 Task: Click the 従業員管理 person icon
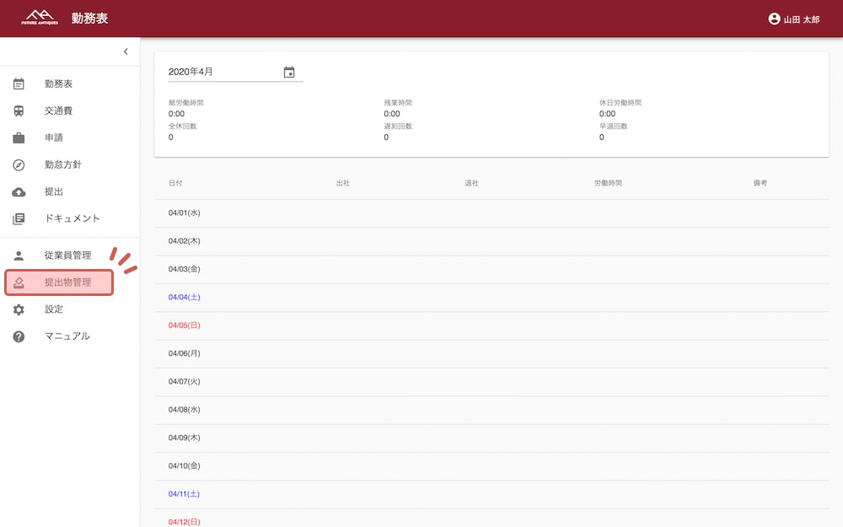(19, 255)
